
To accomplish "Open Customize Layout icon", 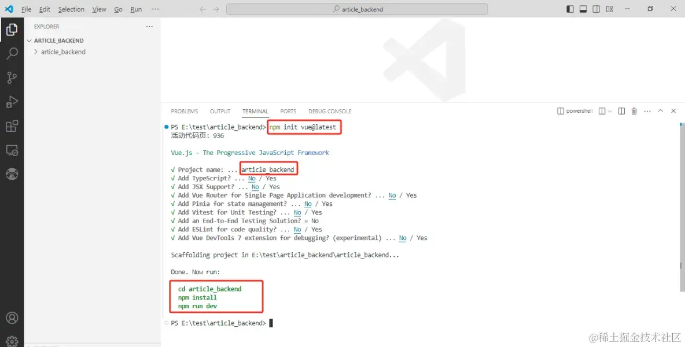I will pos(610,9).
